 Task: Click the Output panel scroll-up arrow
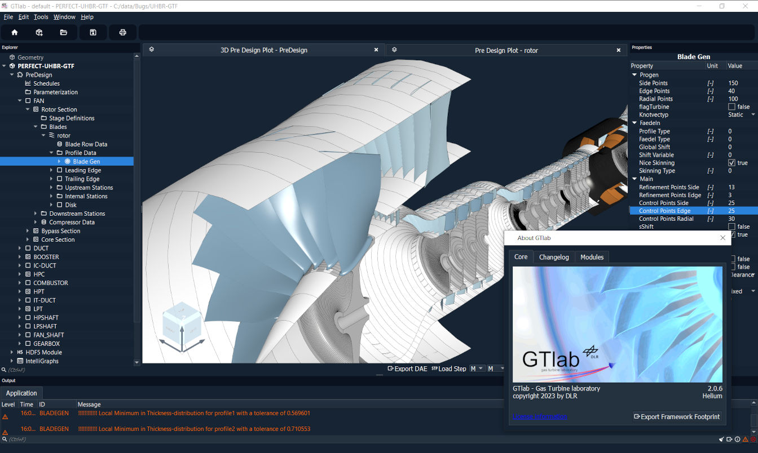coord(755,403)
